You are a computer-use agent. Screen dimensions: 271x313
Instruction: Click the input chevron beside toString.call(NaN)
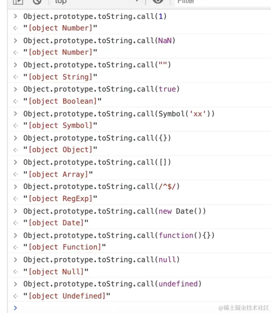(x=15, y=41)
